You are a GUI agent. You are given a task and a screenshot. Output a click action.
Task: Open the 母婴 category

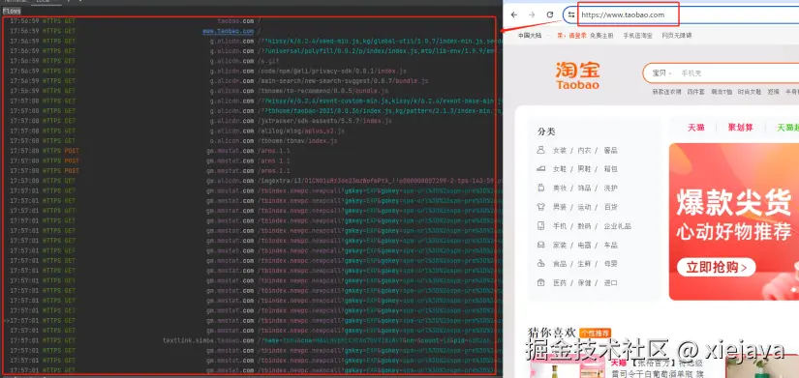610,264
